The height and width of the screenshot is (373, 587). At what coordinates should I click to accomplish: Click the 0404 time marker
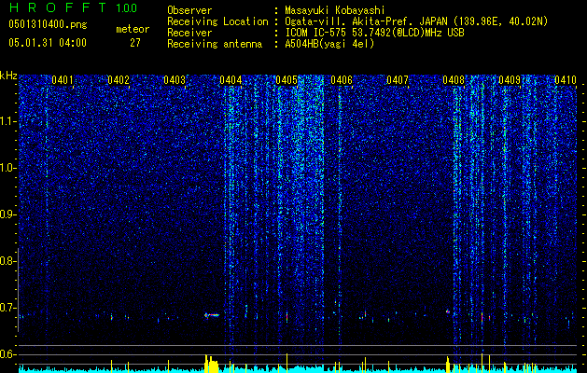[x=231, y=80]
